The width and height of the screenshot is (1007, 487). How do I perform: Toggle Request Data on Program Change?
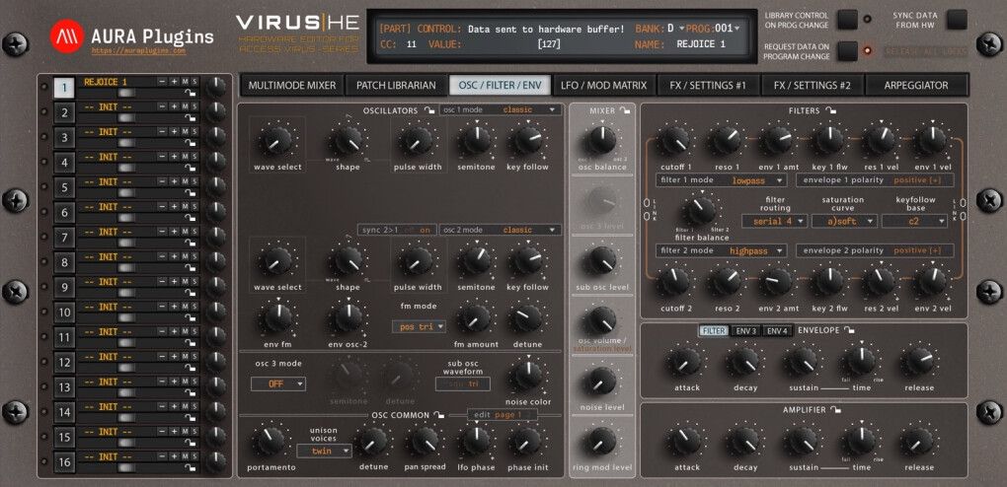[x=847, y=51]
